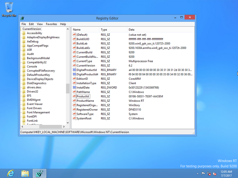
Task: Click the tree pane vertical scrollbar thumb
Action: pos(68,88)
